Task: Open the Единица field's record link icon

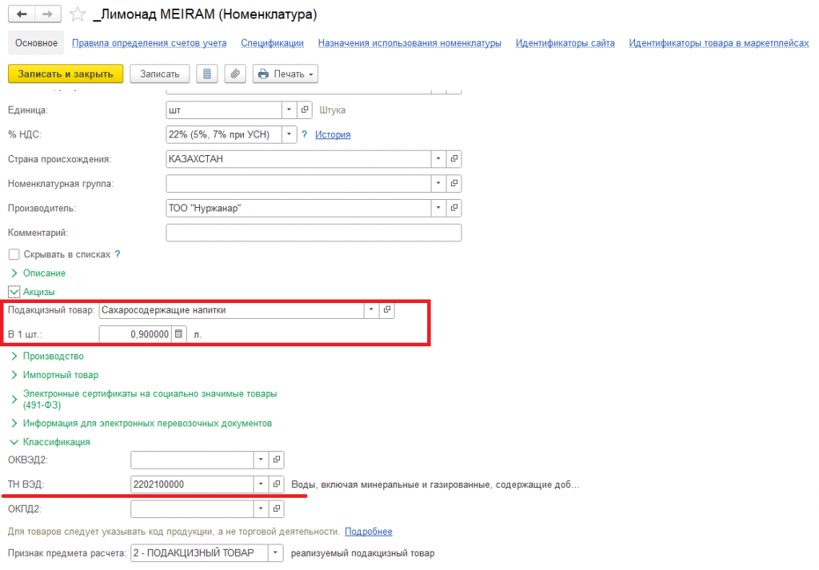Action: [x=305, y=110]
